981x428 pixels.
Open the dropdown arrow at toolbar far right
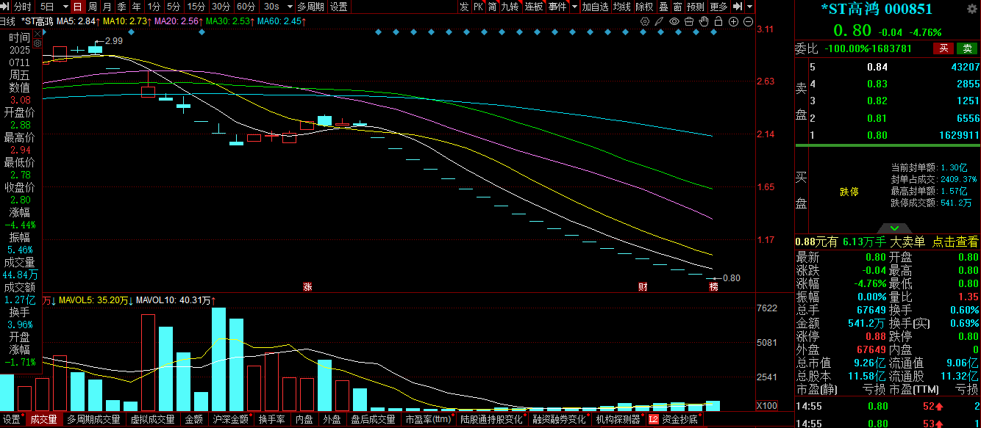tap(749, 7)
